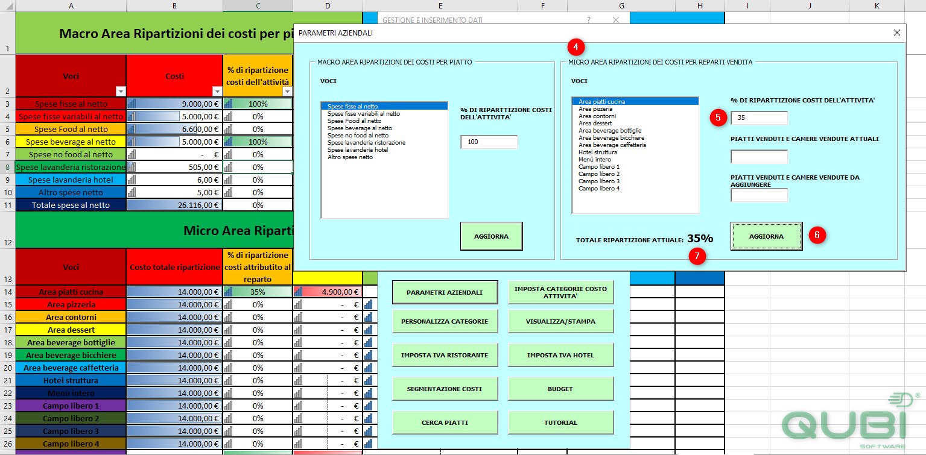Click Piatti venduti e camere vendute attuali field

pos(759,157)
